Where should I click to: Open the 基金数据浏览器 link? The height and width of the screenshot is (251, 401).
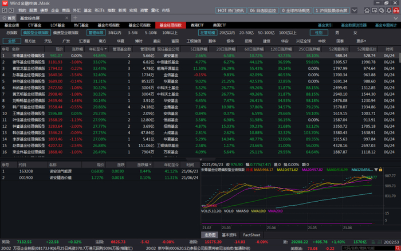click(x=355, y=25)
